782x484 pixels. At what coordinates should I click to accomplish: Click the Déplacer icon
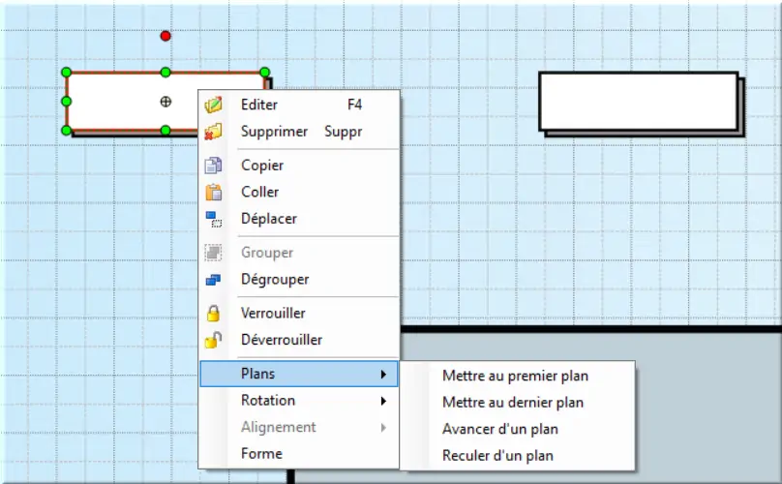214,219
